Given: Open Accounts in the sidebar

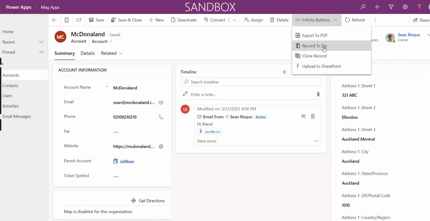Looking at the screenshot, I should 24,75.
